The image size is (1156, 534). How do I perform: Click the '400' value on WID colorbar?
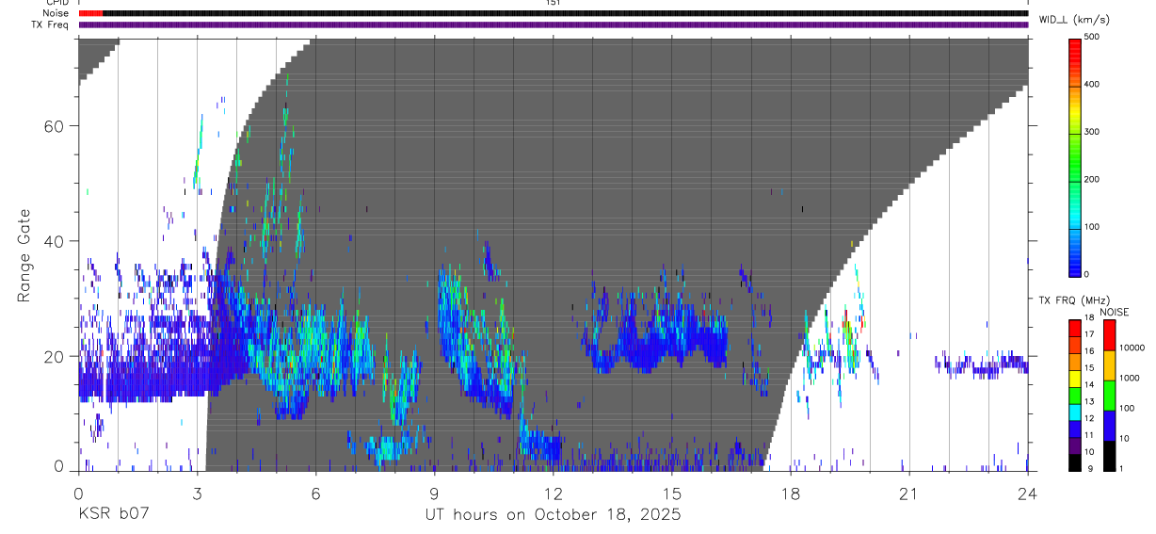click(1092, 85)
